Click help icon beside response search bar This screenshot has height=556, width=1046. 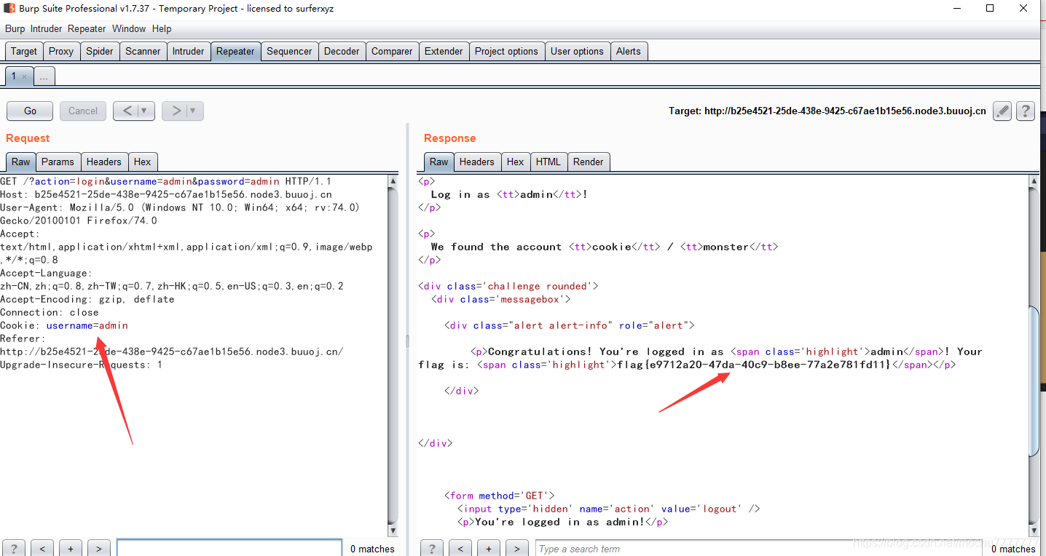(432, 549)
